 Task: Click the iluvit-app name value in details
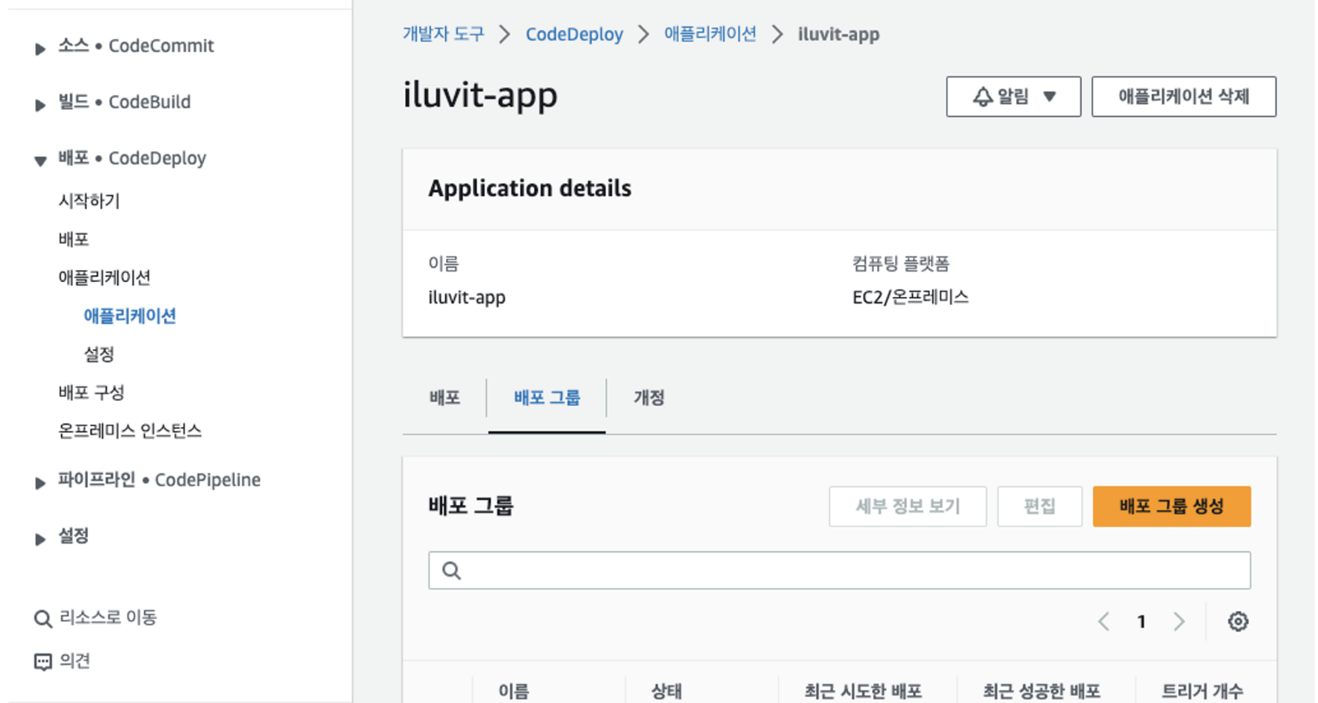point(467,298)
